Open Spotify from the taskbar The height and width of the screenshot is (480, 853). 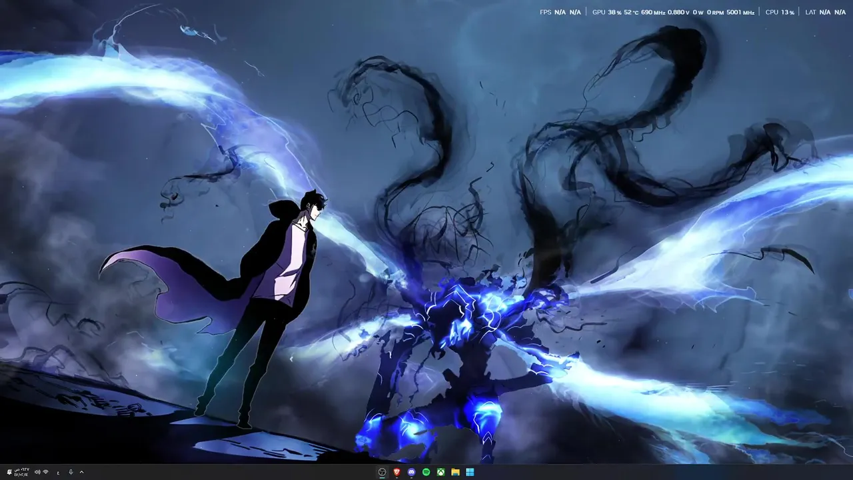click(426, 472)
